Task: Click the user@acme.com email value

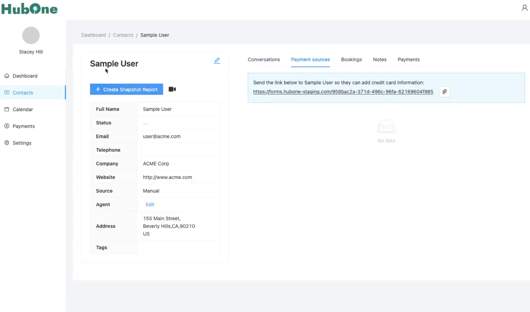Action: click(x=162, y=136)
